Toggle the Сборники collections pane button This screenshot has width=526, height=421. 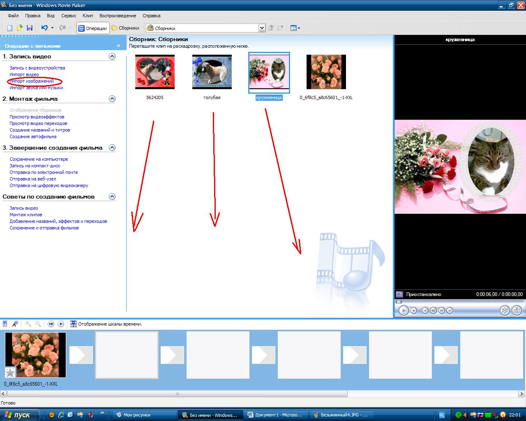[125, 28]
